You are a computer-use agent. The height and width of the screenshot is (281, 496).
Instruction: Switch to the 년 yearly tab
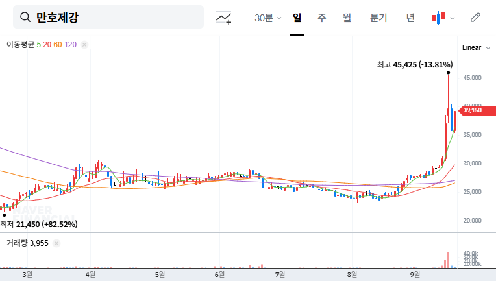[410, 18]
